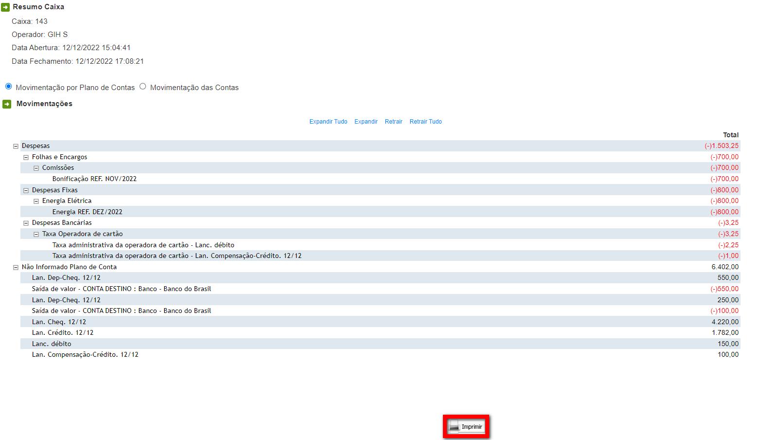Click the Retrair link
This screenshot has height=440, width=758.
tap(393, 122)
